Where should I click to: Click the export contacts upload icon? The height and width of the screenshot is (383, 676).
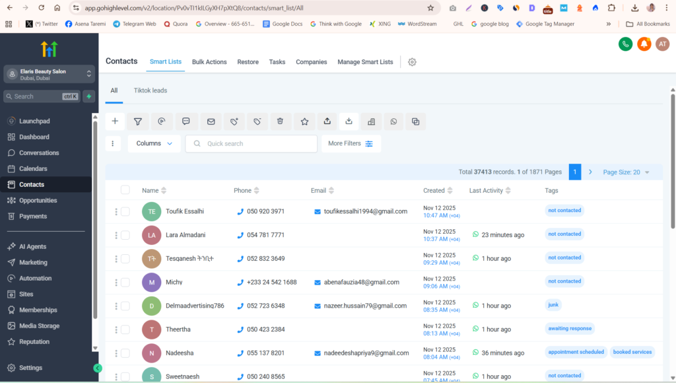point(327,122)
